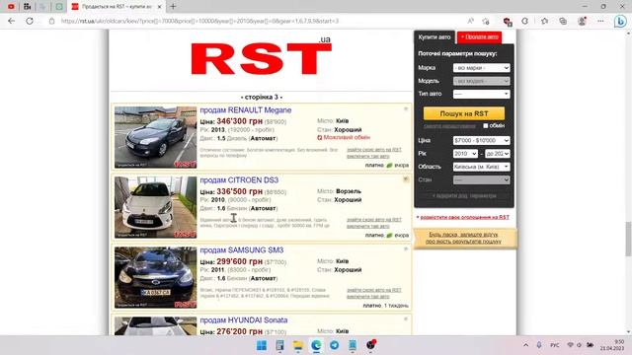Open the SAMSUNG SM3 car photo

pyautogui.click(x=156, y=277)
